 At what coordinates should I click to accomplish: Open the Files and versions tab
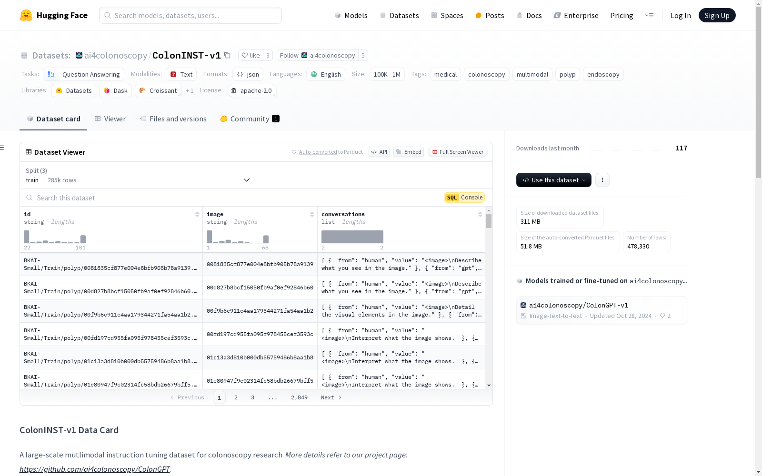coord(173,119)
